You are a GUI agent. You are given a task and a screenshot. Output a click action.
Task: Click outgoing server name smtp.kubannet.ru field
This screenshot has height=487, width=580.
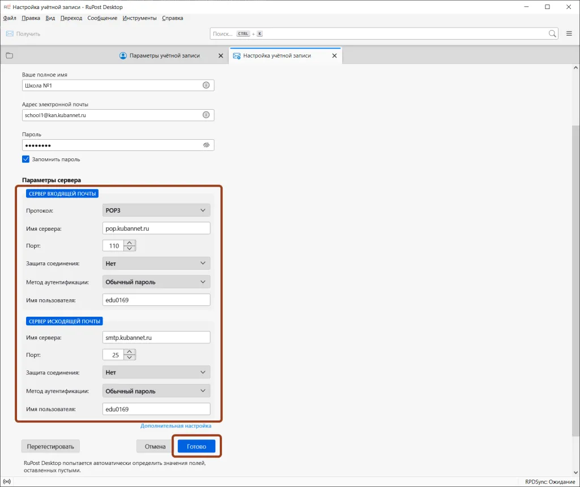coord(156,337)
